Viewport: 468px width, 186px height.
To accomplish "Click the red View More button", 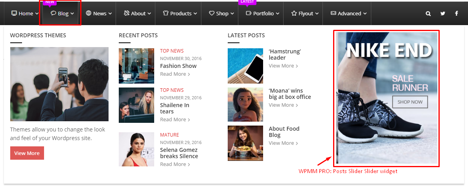I will click(x=27, y=153).
